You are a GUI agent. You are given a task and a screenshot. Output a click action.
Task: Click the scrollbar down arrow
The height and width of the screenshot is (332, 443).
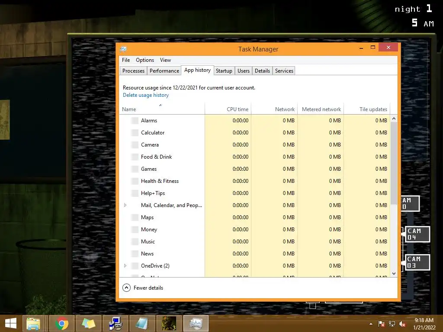point(394,273)
